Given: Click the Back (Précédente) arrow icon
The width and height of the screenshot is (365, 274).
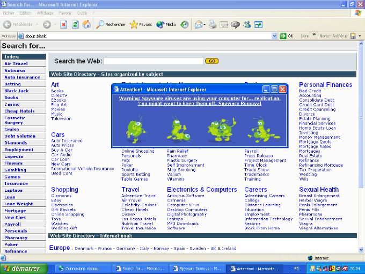Looking at the screenshot, I should [x=7, y=24].
